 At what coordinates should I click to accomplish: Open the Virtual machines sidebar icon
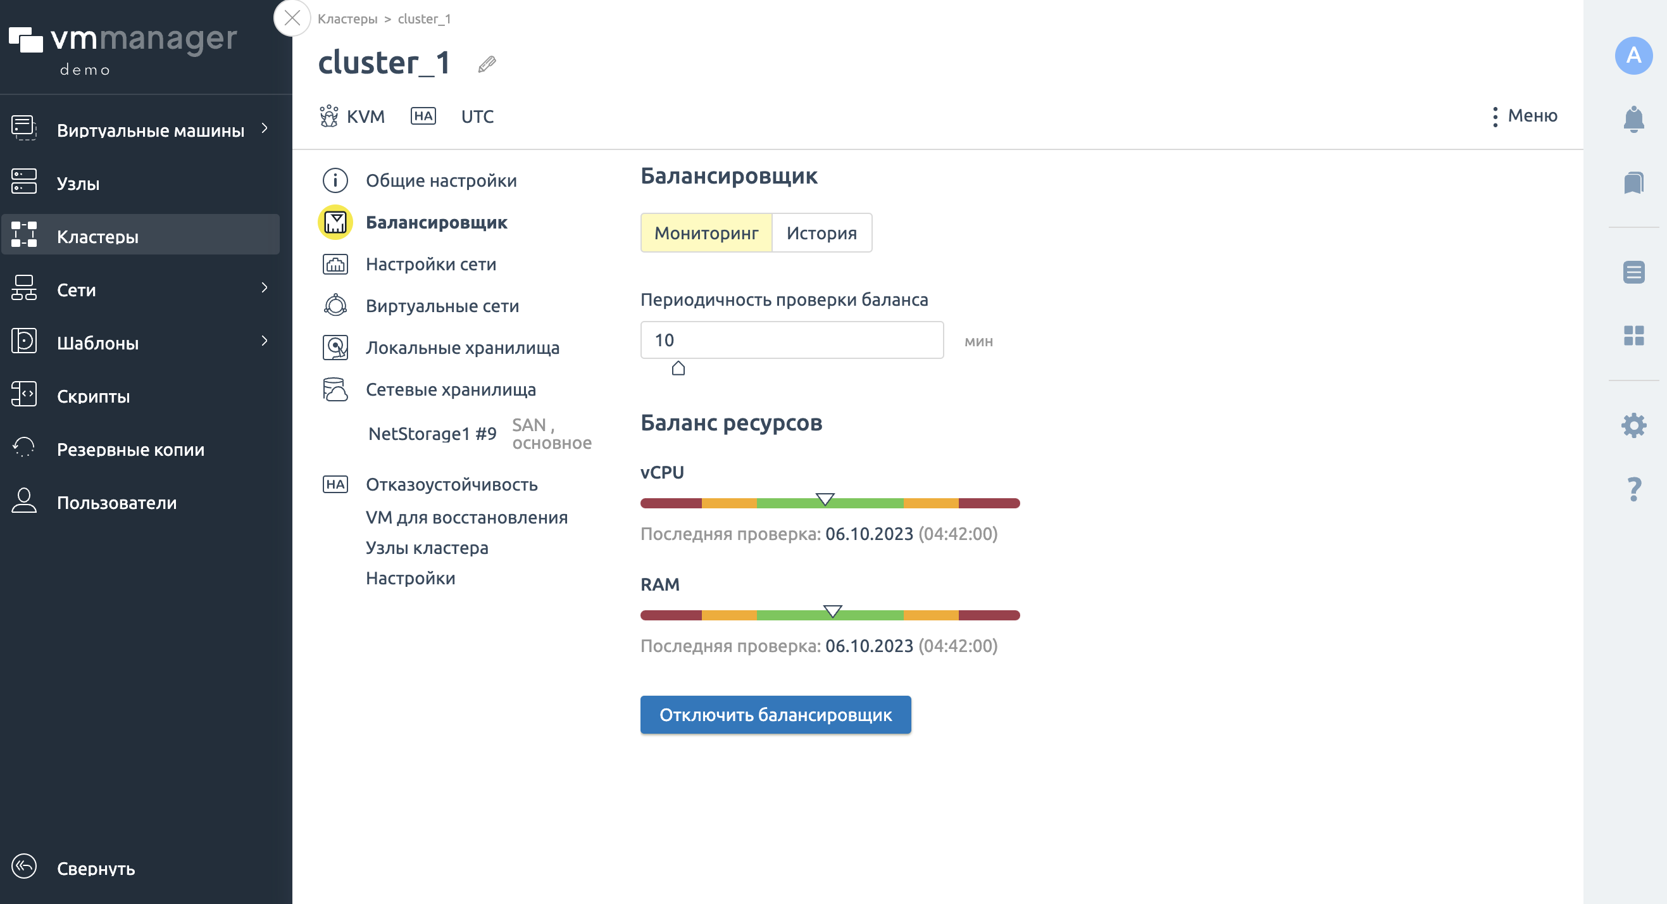pyautogui.click(x=24, y=129)
